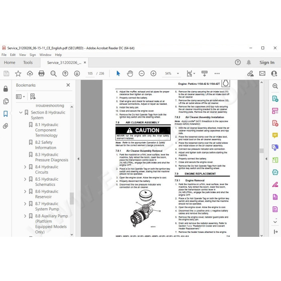Expand 8.6 Hydraulic Reservoir bookmark
The width and height of the screenshot is (281, 281).
tap(25, 191)
